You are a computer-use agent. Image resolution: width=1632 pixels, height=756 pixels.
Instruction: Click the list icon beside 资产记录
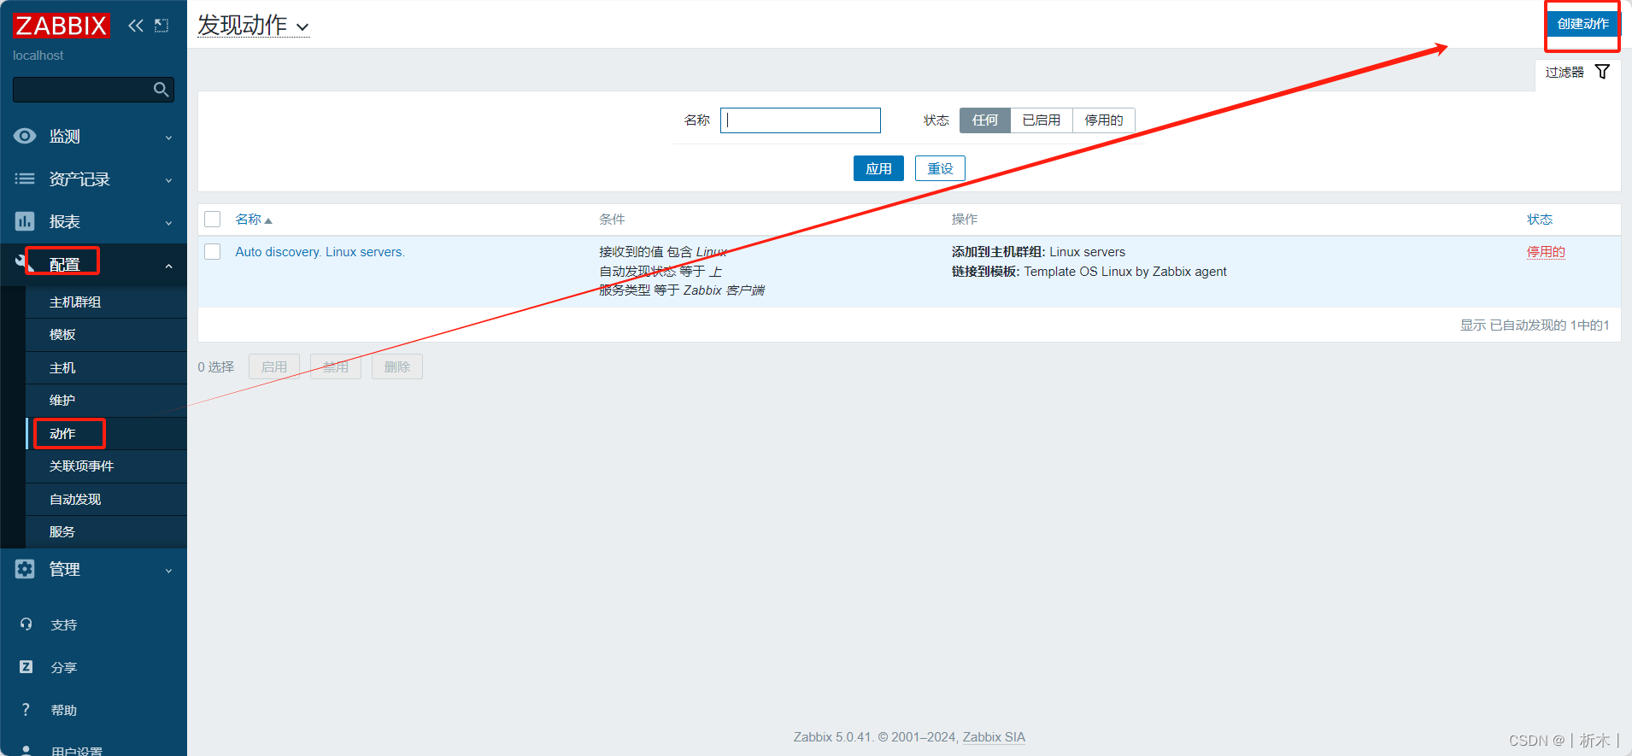(x=26, y=179)
